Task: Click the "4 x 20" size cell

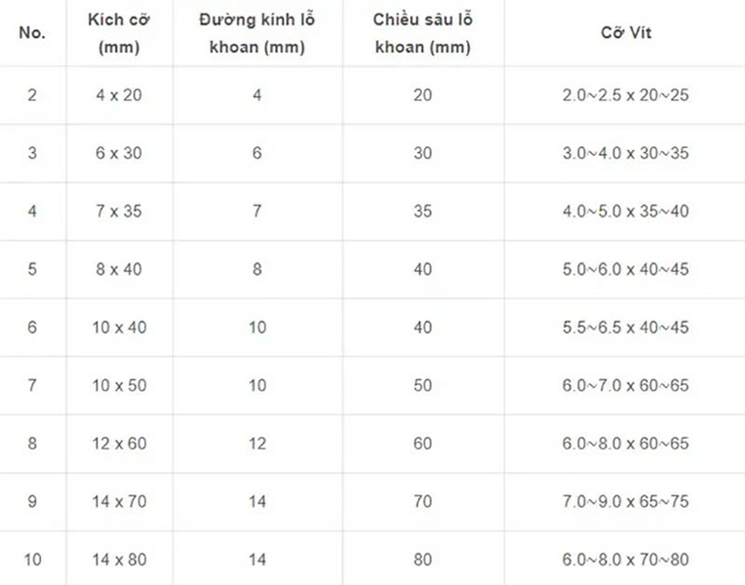Action: [119, 95]
